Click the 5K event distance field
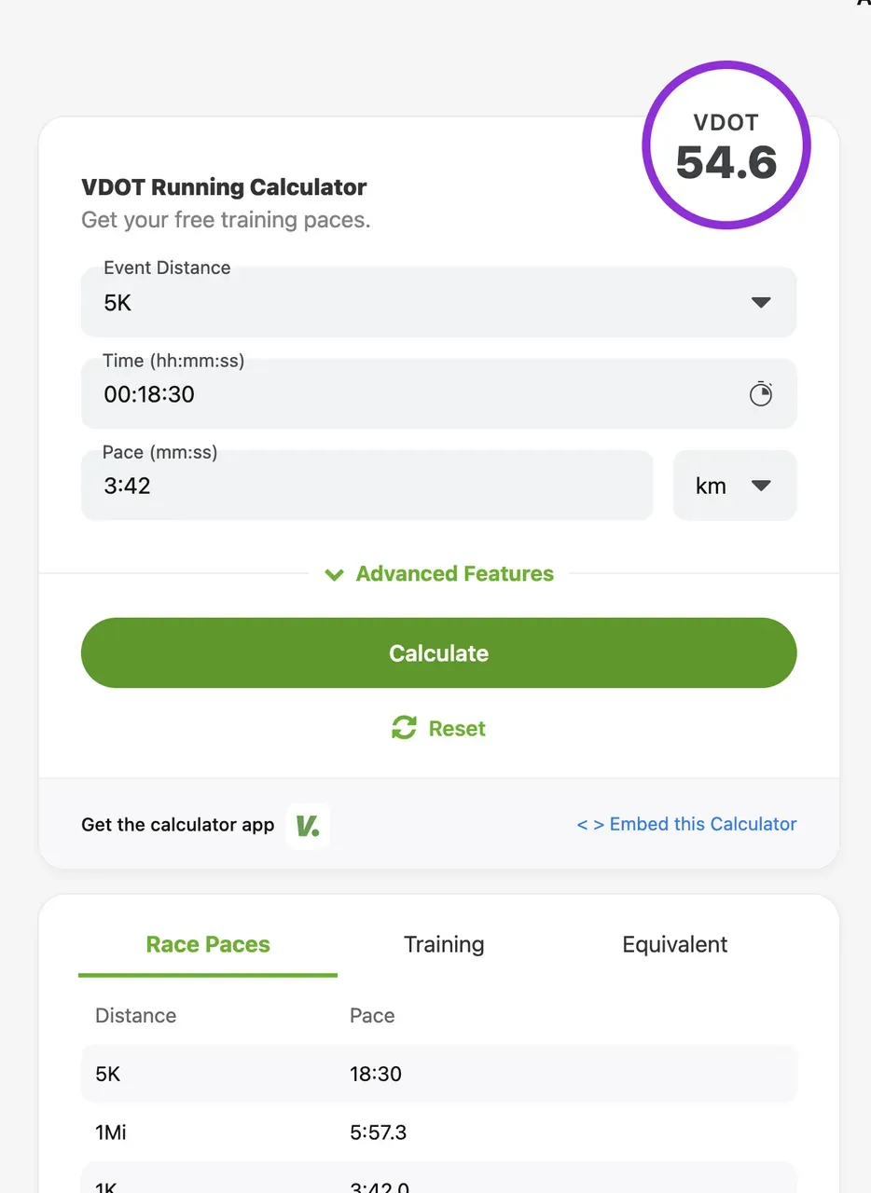This screenshot has height=1193, width=871. pos(410,303)
